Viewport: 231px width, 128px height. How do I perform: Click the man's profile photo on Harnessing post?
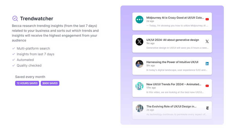pyautogui.click(x=139, y=64)
